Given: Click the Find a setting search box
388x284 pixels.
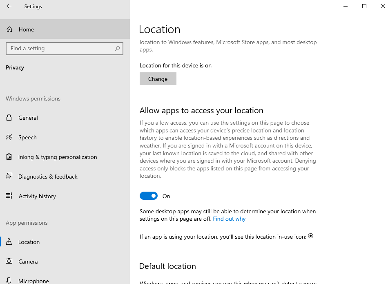Looking at the screenshot, I should click(65, 49).
